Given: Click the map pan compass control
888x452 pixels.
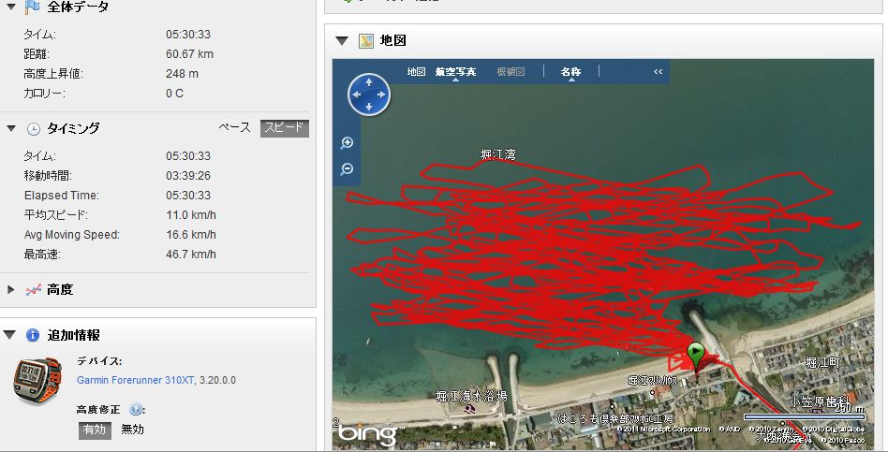Looking at the screenshot, I should (369, 95).
